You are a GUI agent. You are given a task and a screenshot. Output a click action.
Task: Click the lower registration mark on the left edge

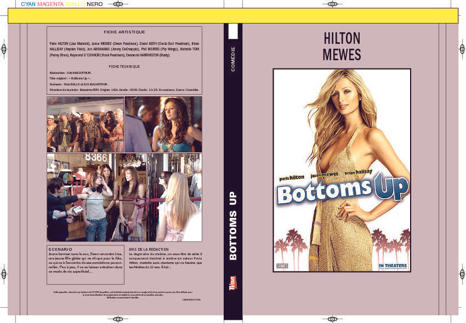4,273
